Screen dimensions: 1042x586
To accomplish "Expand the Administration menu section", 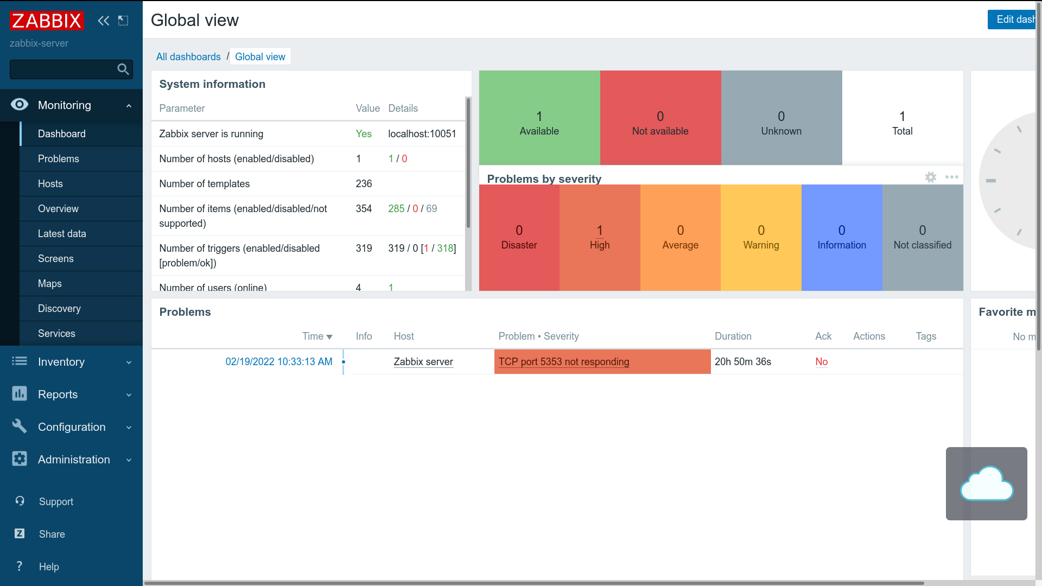I will click(129, 460).
